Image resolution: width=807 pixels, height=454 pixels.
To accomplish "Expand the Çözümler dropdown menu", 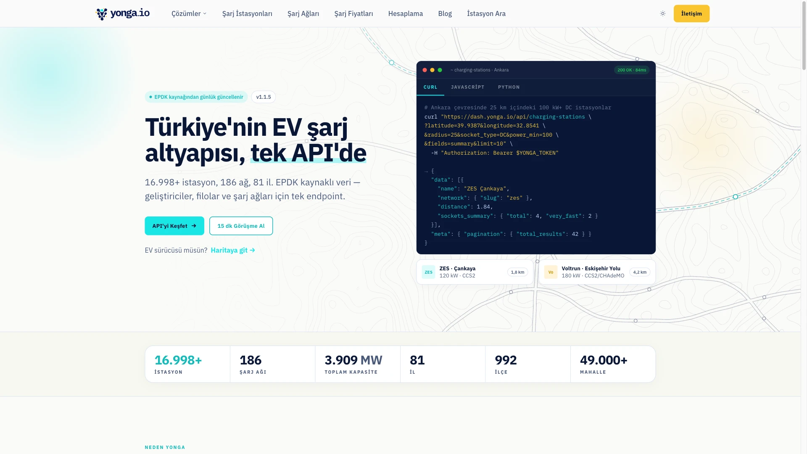I will [189, 13].
